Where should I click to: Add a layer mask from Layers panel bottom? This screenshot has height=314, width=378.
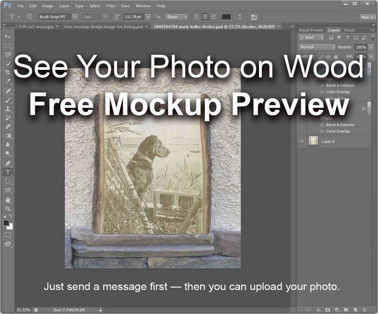pos(328,310)
